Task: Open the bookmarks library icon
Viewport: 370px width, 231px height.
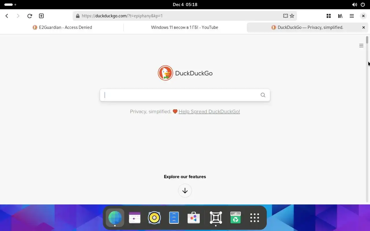Action: click(340, 16)
